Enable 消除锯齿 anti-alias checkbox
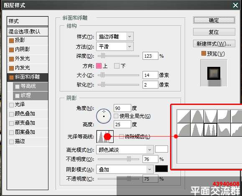The height and width of the screenshot is (196, 242). pyautogui.click(x=121, y=136)
